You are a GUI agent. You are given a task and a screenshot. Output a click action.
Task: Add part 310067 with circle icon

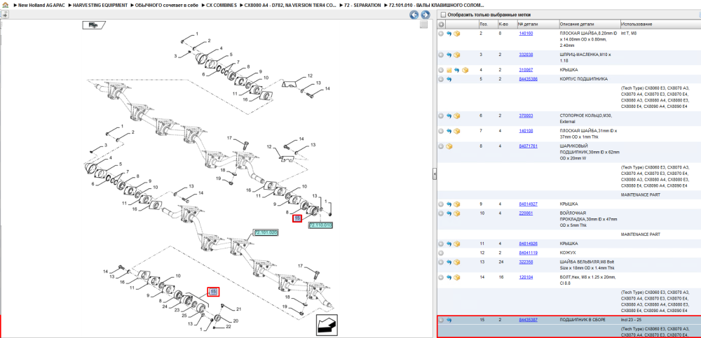[x=441, y=70]
